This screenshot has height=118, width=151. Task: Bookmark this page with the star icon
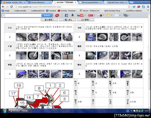[x=129, y=7]
